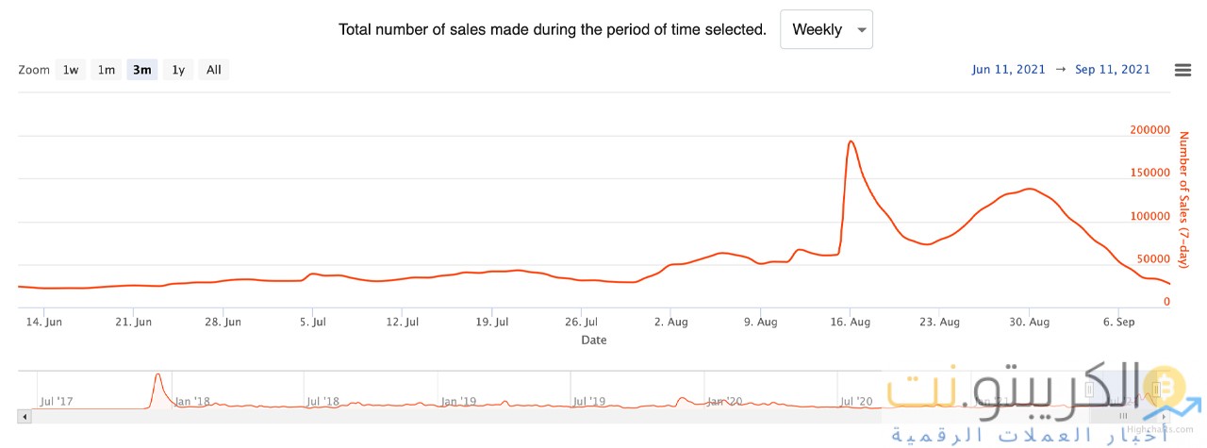This screenshot has width=1207, height=448.
Task: Open the Weekly period dropdown
Action: [x=826, y=29]
